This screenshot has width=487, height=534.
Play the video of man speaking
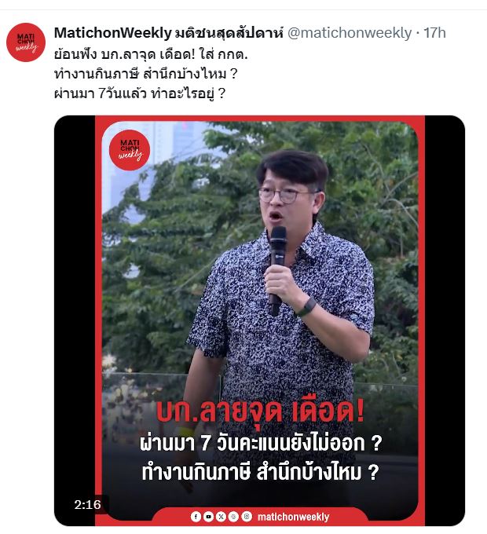pos(259,320)
